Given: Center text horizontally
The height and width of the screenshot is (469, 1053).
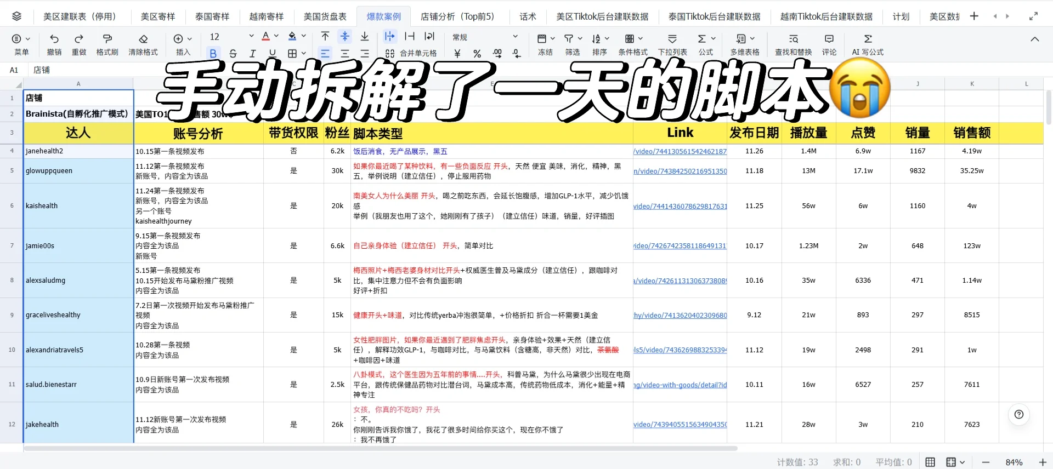Looking at the screenshot, I should point(345,53).
